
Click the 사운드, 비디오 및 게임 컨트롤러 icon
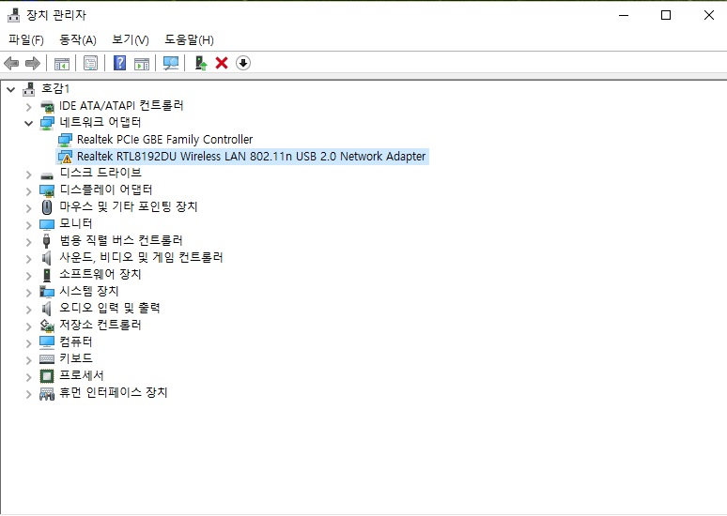tap(46, 258)
